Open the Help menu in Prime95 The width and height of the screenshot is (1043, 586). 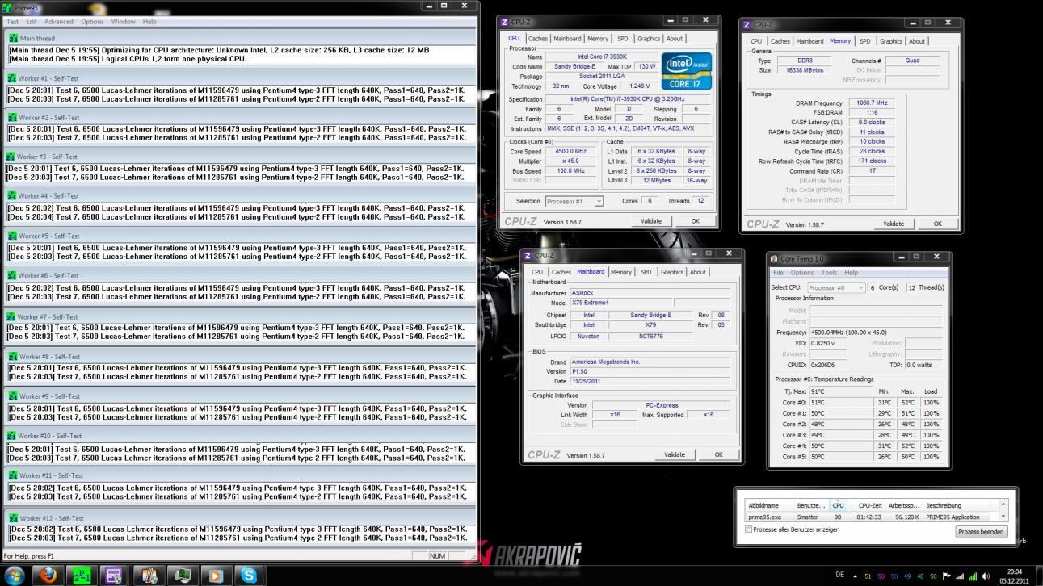click(x=149, y=22)
